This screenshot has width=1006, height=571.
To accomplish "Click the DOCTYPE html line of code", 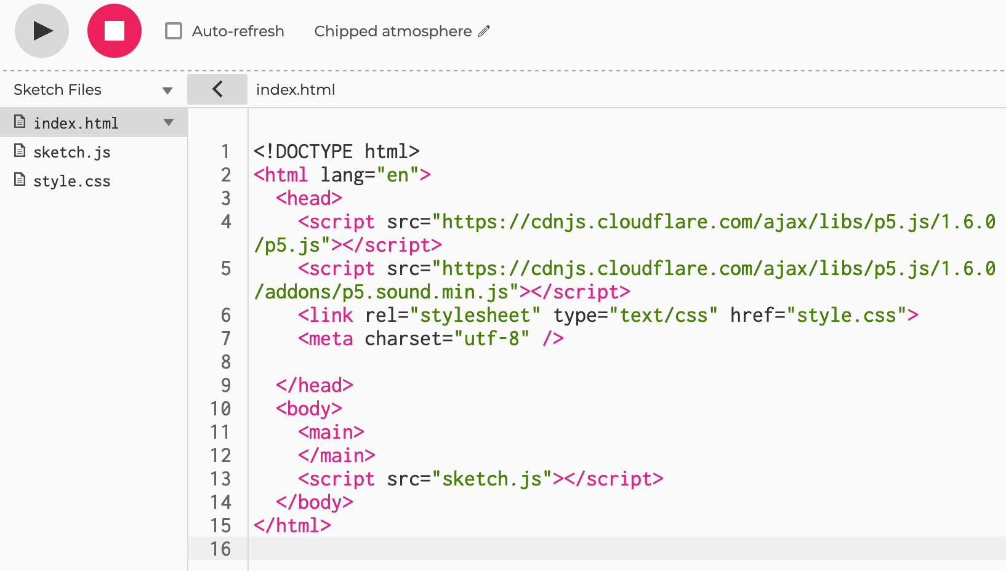I will tap(337, 151).
